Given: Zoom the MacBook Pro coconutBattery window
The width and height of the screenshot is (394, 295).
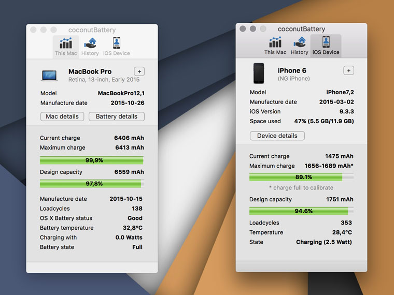Looking at the screenshot, I should coord(53,30).
